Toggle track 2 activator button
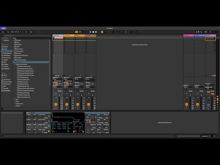220x165 pixels. pos(66,104)
